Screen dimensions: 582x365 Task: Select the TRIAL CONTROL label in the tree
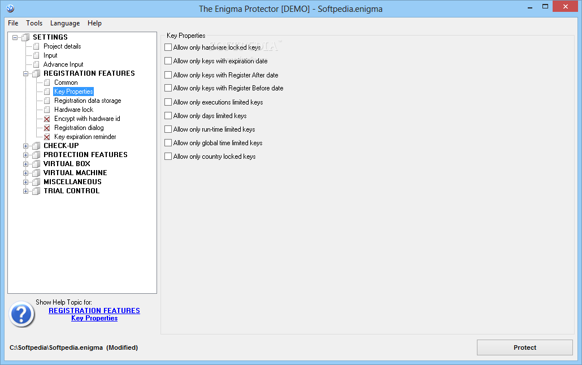[72, 191]
